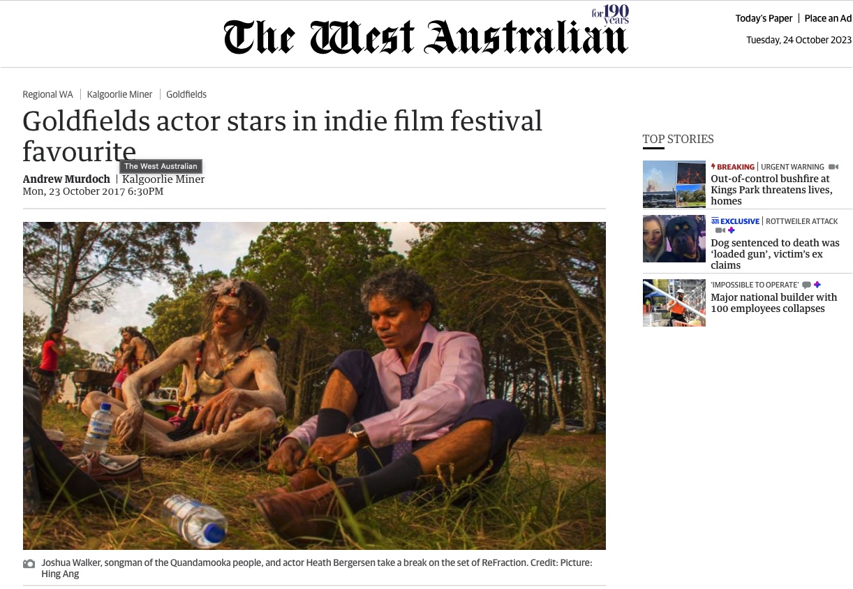This screenshot has height=589, width=853.
Task: Click the blue EXCLUSIVE badge
Action: pyautogui.click(x=735, y=221)
